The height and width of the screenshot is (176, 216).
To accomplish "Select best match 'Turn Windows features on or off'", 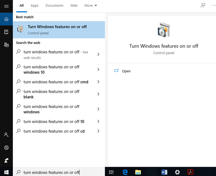I will (59, 30).
